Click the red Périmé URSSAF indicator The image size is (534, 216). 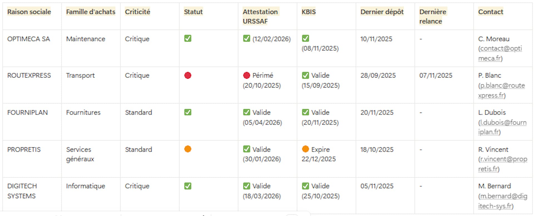246,75
